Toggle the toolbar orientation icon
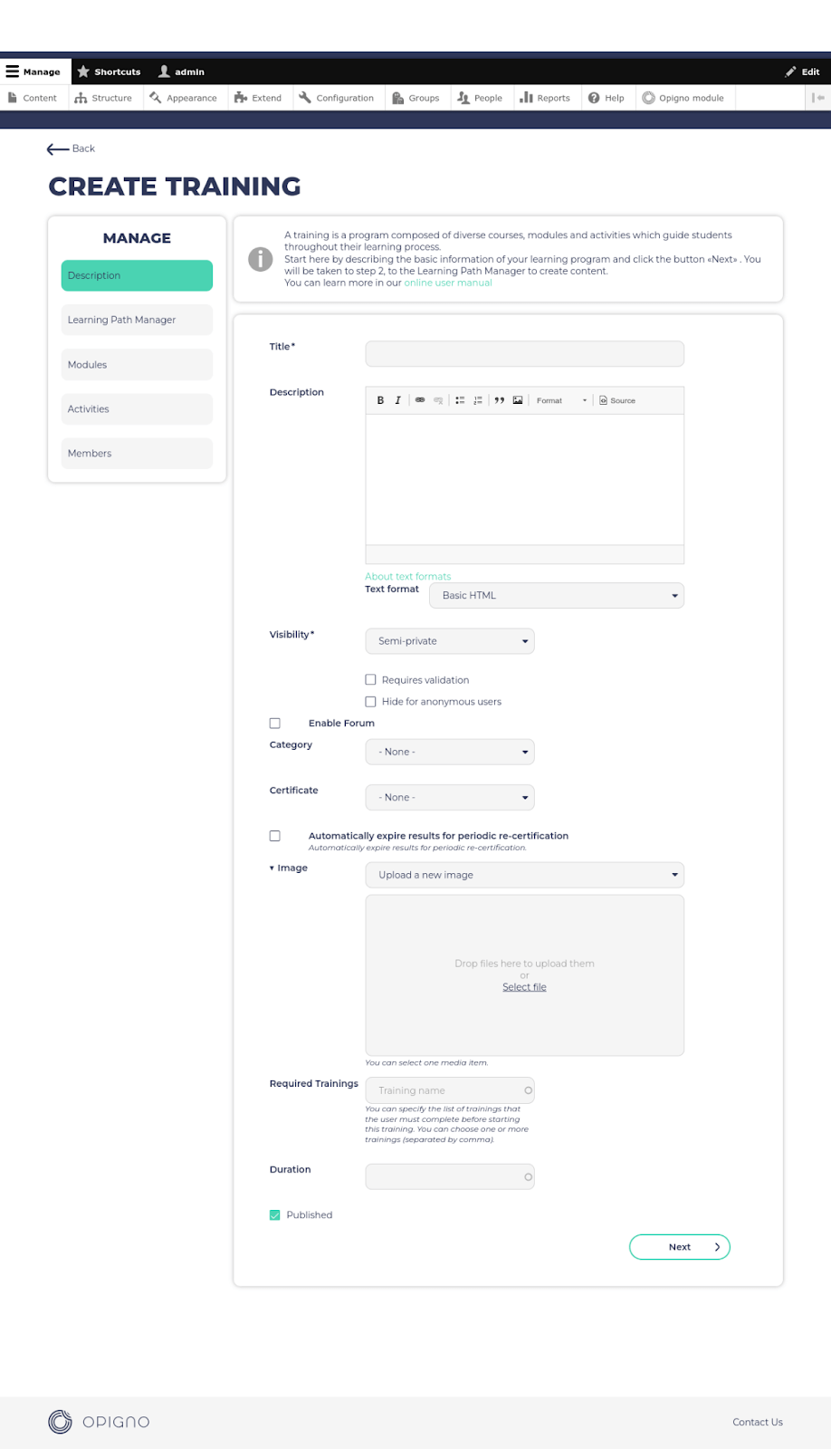 click(x=818, y=98)
